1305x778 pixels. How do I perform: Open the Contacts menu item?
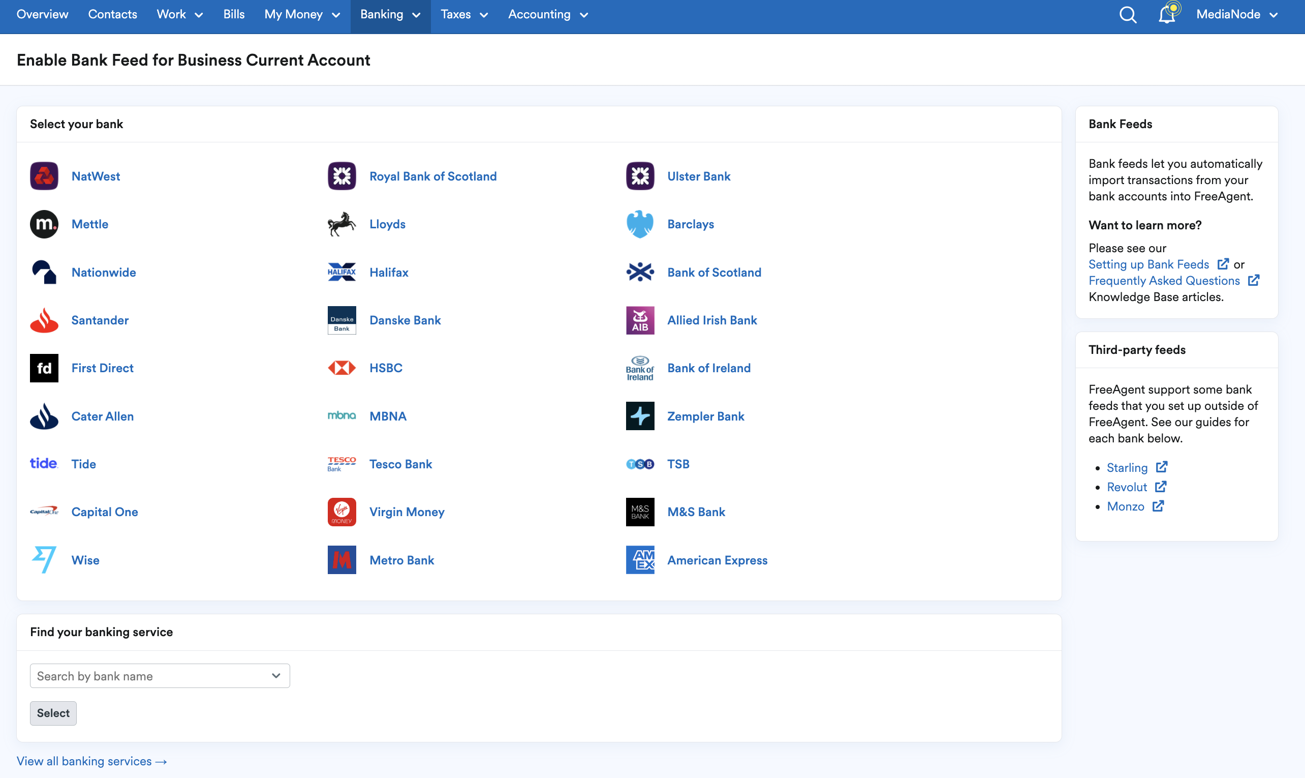[x=113, y=15]
